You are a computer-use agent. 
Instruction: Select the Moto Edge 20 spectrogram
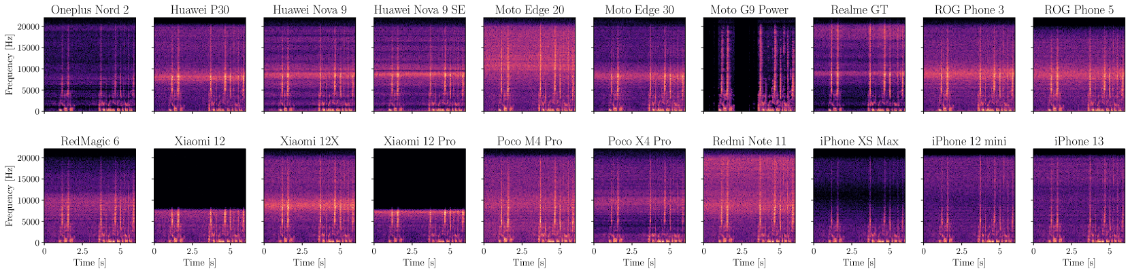coord(529,65)
